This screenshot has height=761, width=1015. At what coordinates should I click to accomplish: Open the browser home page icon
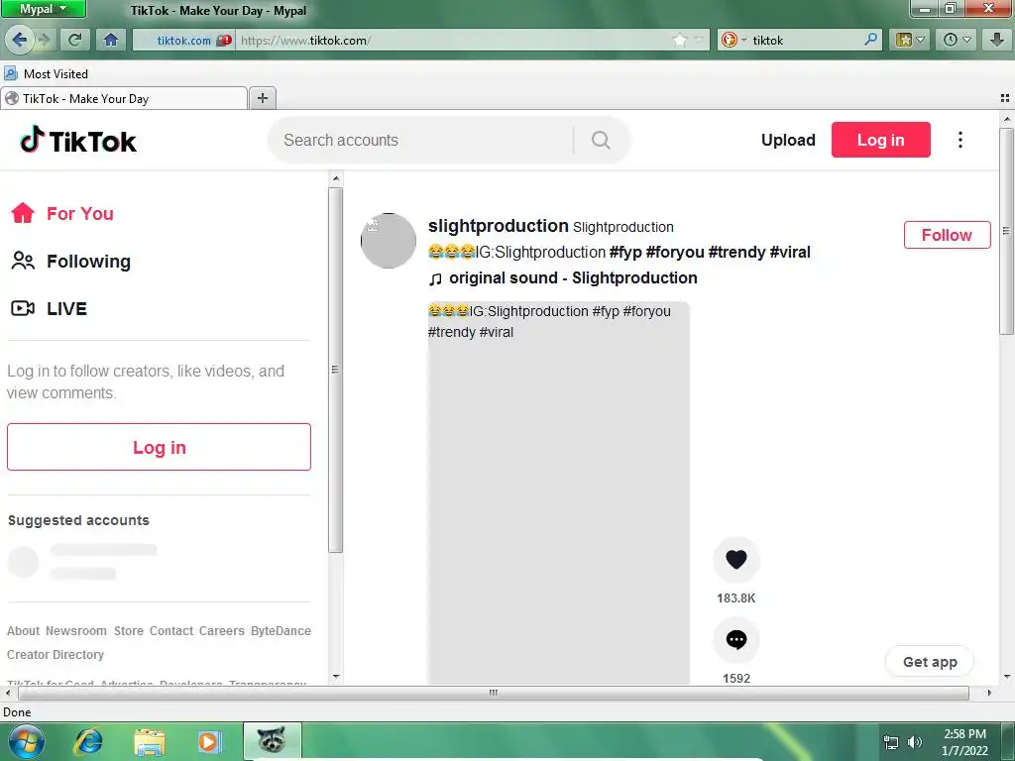pyautogui.click(x=111, y=40)
